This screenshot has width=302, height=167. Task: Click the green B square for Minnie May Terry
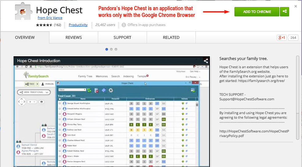(131, 124)
